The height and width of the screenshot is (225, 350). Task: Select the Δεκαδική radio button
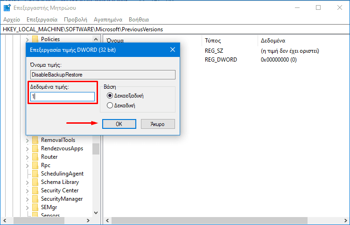pyautogui.click(x=110, y=105)
